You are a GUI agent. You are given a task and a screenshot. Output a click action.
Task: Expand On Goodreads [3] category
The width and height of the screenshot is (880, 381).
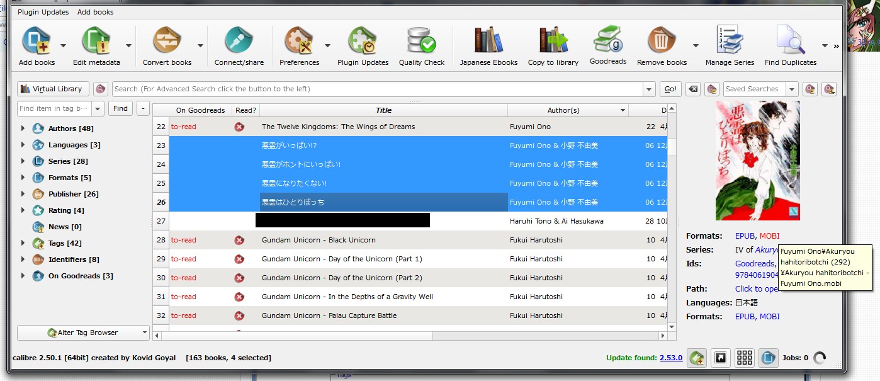pos(23,276)
